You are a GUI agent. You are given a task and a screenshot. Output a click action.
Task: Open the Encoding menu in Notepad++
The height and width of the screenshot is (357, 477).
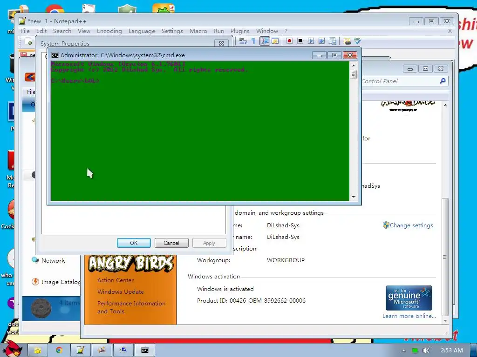tap(109, 31)
